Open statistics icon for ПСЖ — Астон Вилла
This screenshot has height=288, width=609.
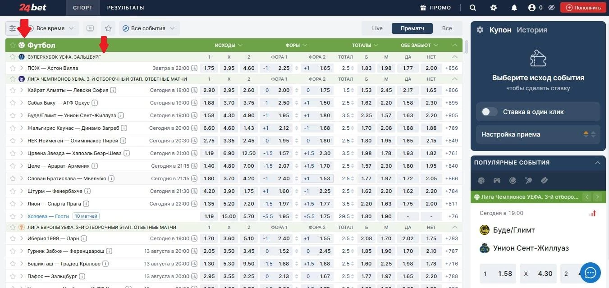[194, 68]
